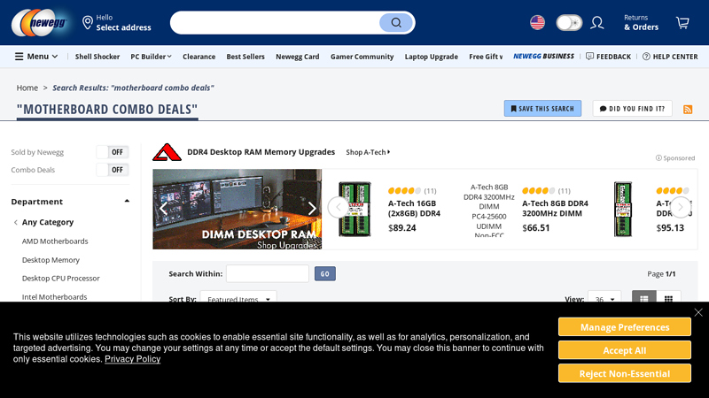Filter by Desktop CPU Processor
The height and width of the screenshot is (398, 709).
click(x=61, y=279)
